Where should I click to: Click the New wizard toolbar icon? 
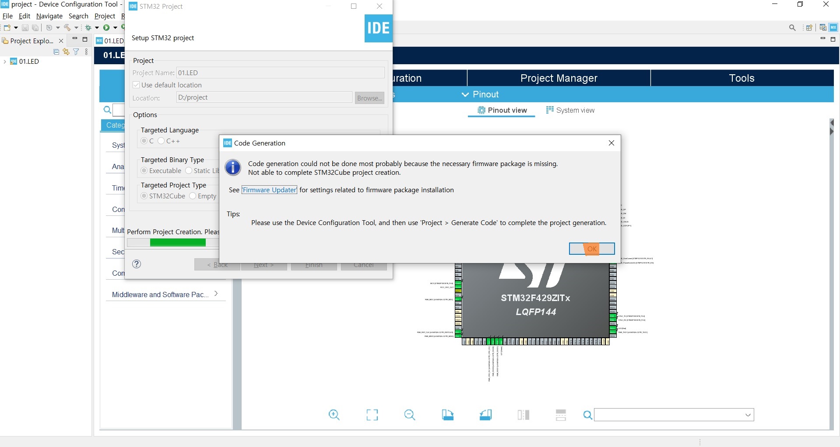(7, 28)
